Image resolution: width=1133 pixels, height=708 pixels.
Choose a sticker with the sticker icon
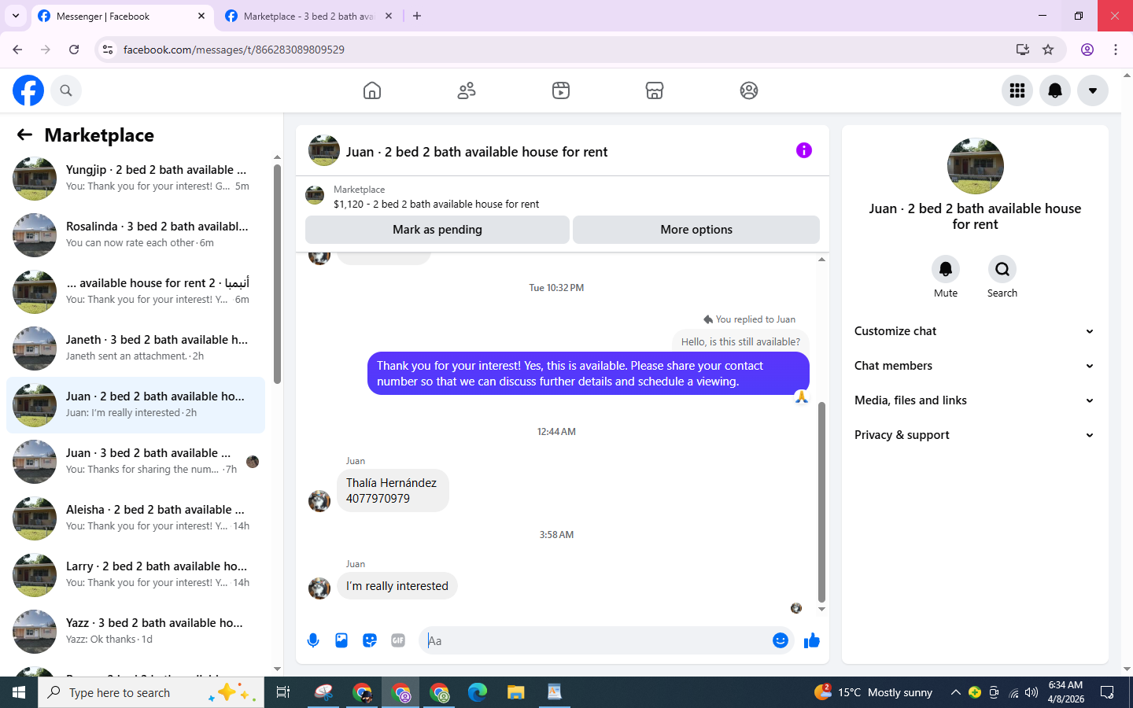(x=370, y=640)
